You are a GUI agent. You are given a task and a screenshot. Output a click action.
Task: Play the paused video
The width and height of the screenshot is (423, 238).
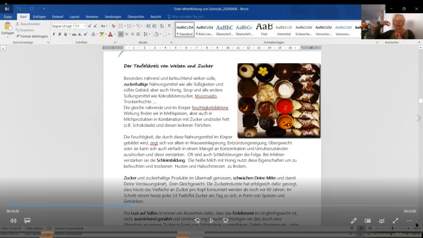point(211,221)
